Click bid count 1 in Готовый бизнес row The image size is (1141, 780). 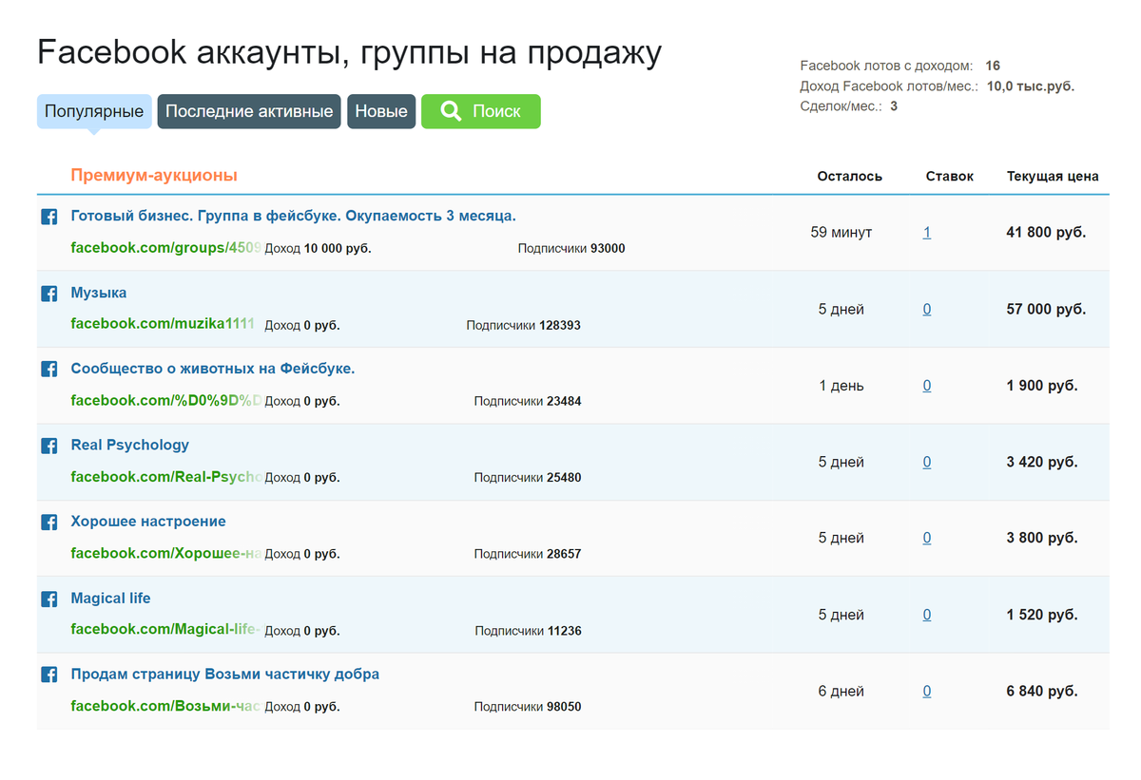[927, 232]
